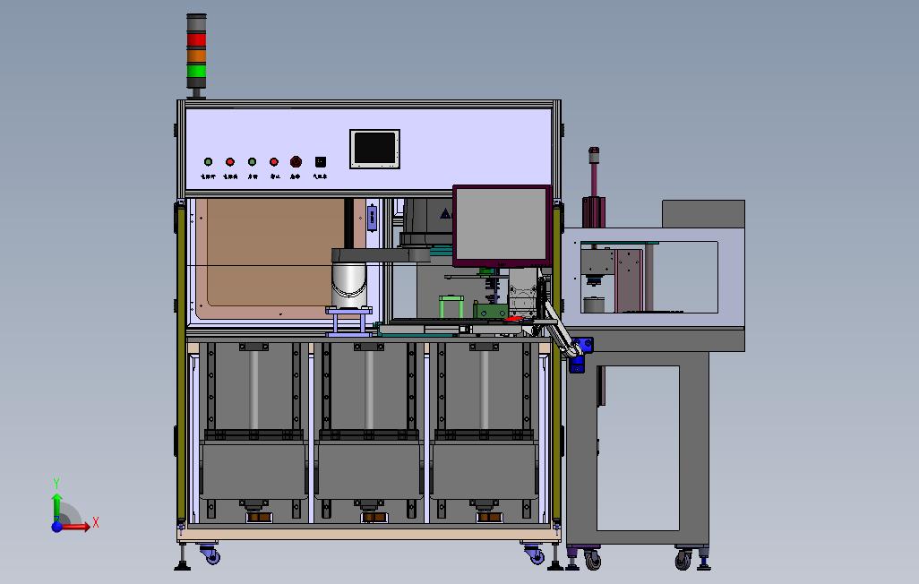Pick the right blue caster under the main cabinet
This screenshot has height=584, width=919.
(x=535, y=554)
